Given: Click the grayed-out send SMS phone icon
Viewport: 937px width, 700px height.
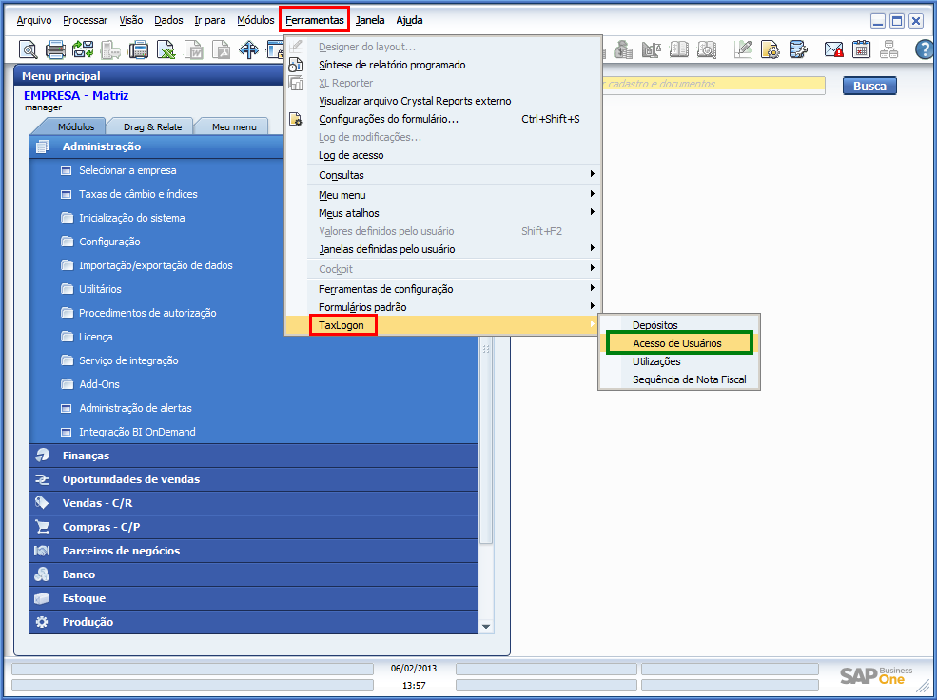Looking at the screenshot, I should [110, 49].
